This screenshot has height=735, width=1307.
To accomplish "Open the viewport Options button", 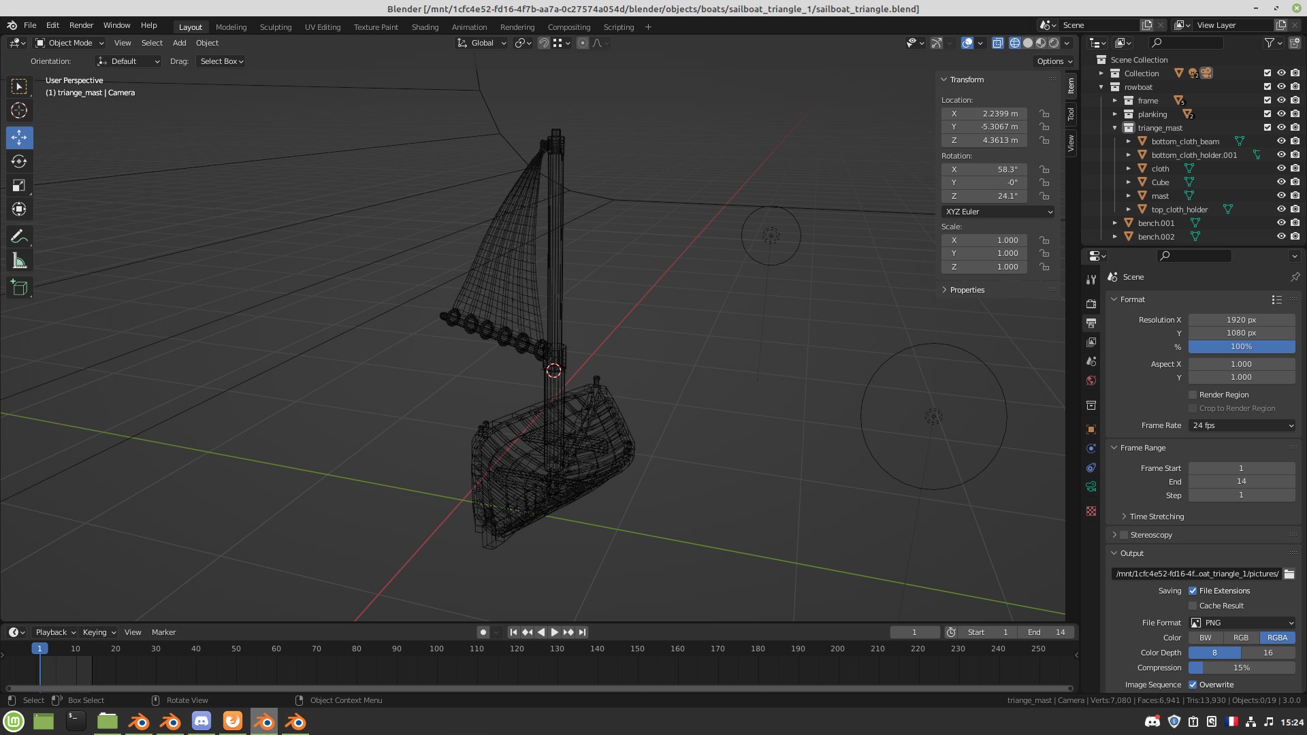I will point(1054,61).
